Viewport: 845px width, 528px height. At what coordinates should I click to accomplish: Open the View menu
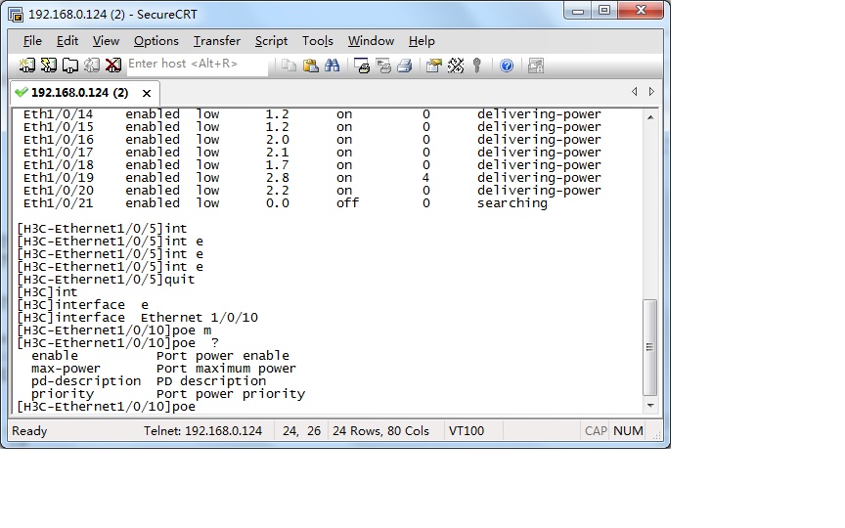106,41
